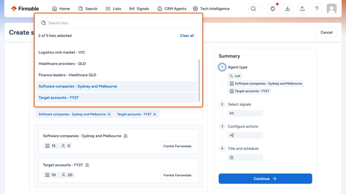The width and height of the screenshot is (346, 194).
Task: Click Software companies tag in Summary
Action: click(x=265, y=84)
